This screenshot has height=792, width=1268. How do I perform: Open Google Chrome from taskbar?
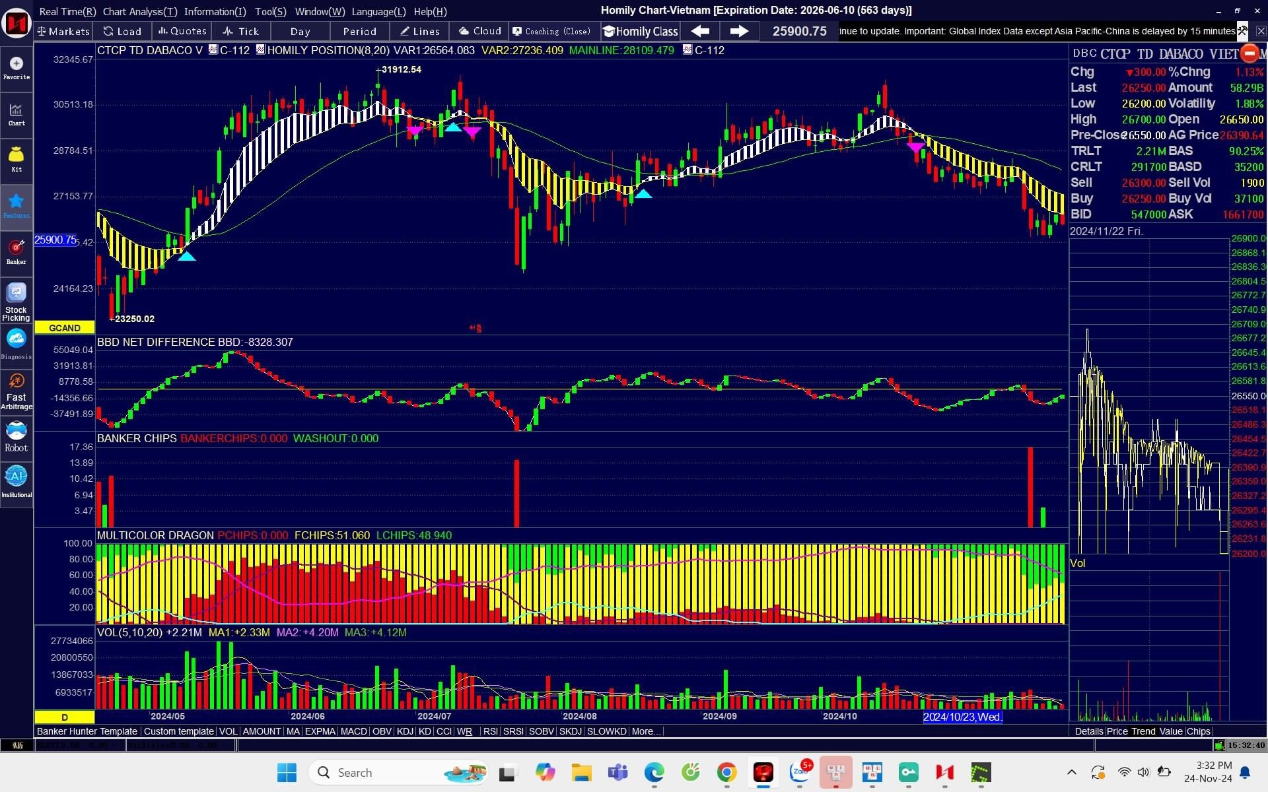click(726, 772)
